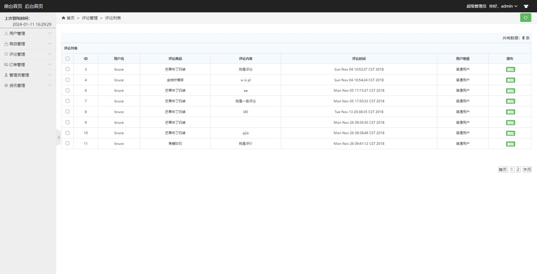Open the 后台首页 top menu link

click(34, 6)
